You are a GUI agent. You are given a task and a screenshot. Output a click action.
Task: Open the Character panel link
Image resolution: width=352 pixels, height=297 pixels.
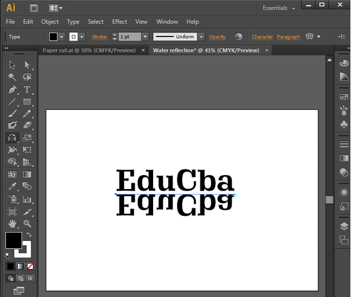(x=262, y=36)
